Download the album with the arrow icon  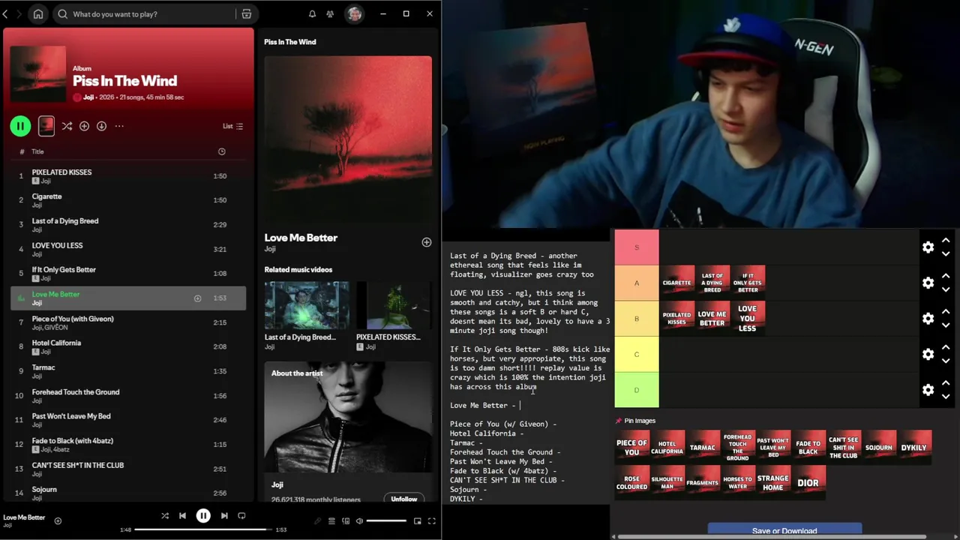point(101,126)
